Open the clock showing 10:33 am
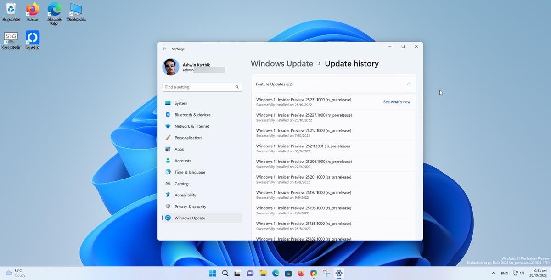This screenshot has height=280, width=551. tap(539, 273)
